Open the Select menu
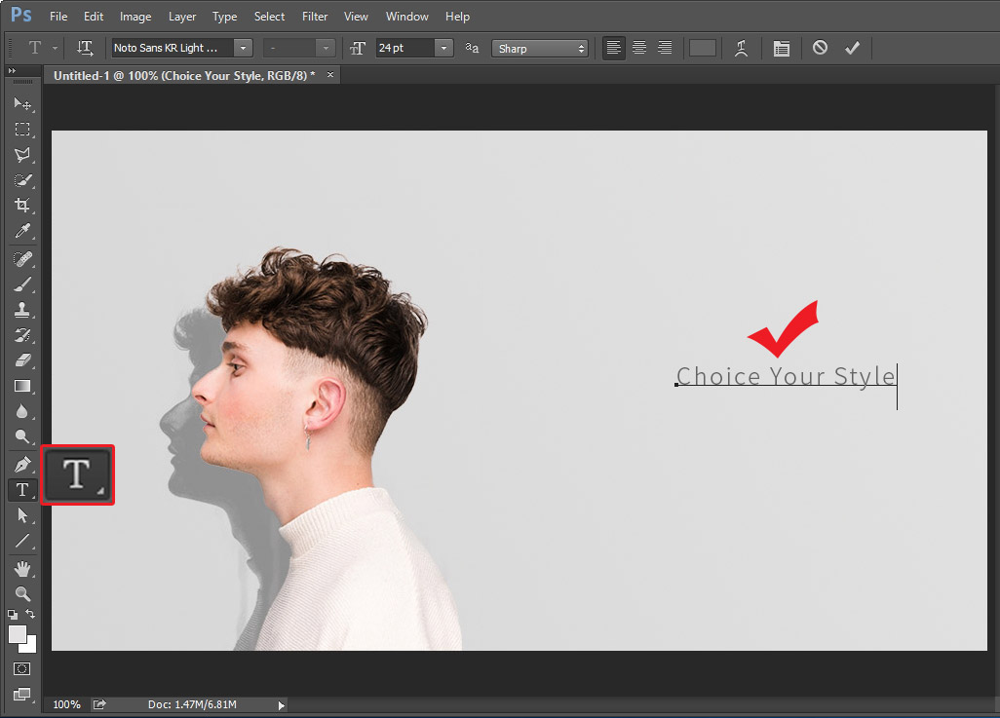This screenshot has width=1000, height=718. [x=269, y=17]
